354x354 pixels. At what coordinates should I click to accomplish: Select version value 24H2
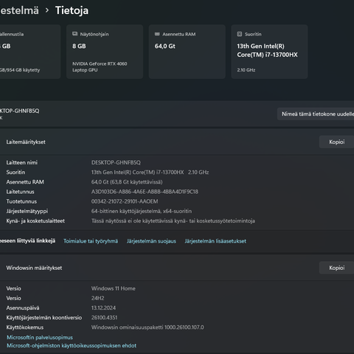coord(97,298)
